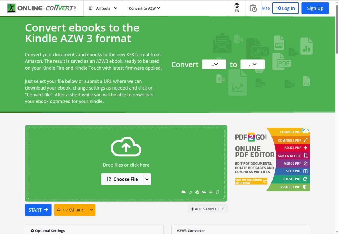The height and width of the screenshot is (234, 339).
Task: Expand the All tools menu
Action: [103, 8]
